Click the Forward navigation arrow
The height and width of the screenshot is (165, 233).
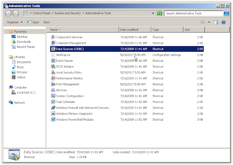pyautogui.click(x=16, y=13)
